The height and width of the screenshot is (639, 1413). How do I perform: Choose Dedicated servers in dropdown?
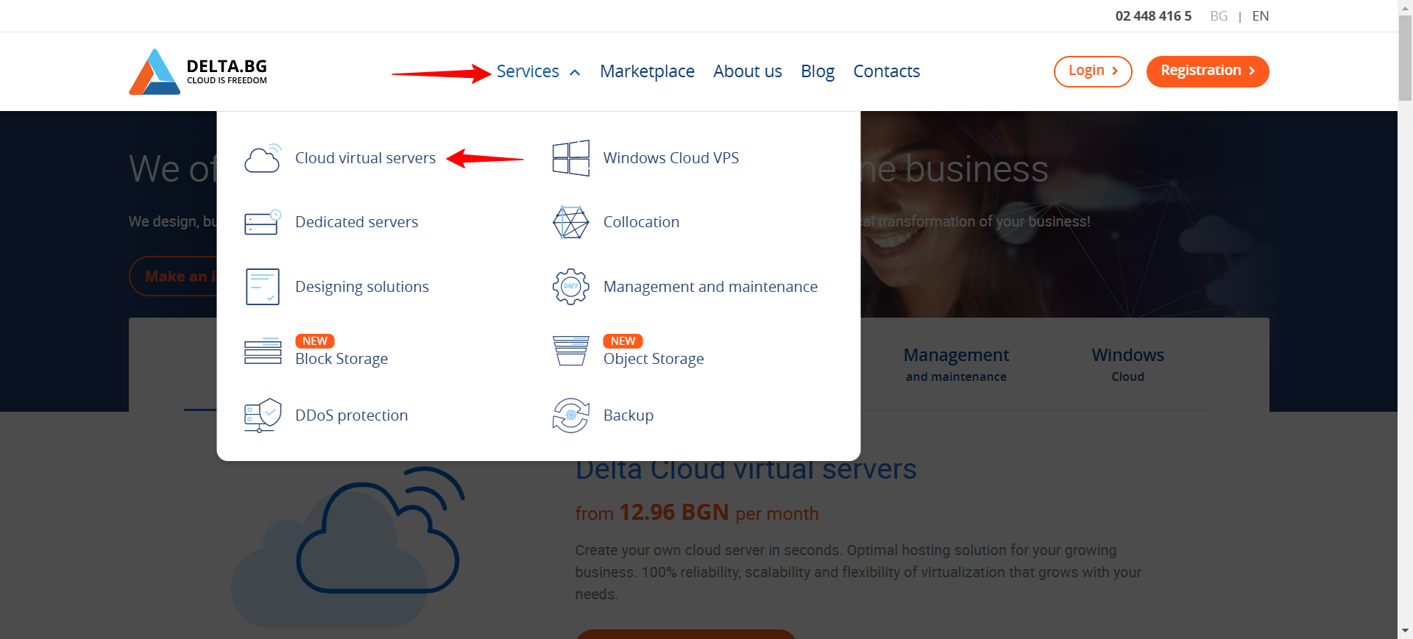[357, 222]
